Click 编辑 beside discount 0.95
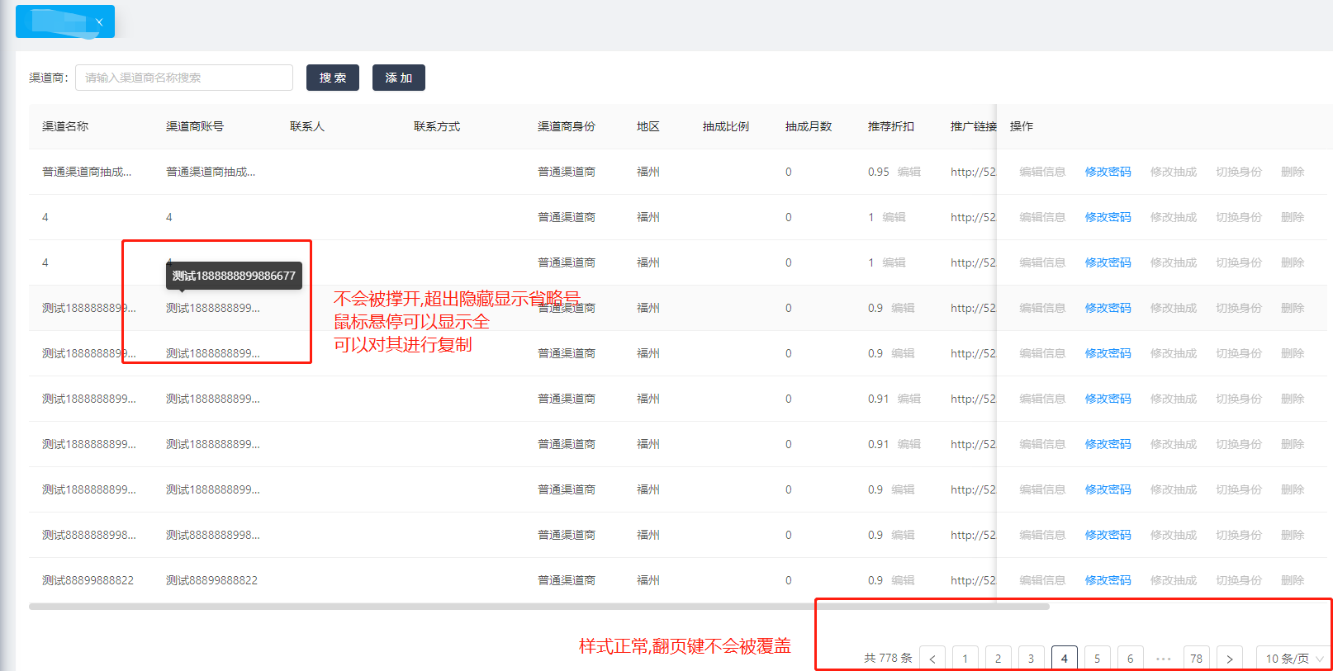The width and height of the screenshot is (1333, 671). (909, 172)
